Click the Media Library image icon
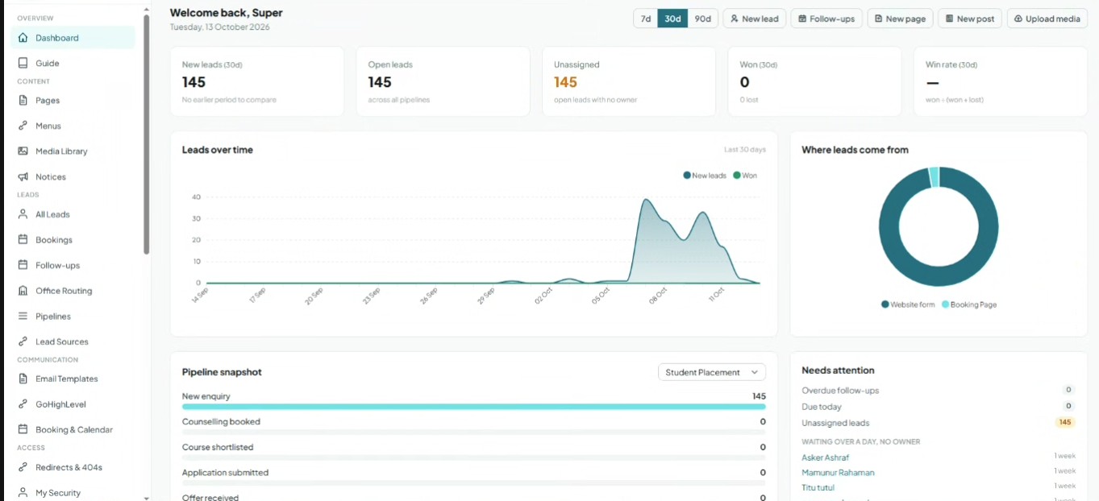Image resolution: width=1099 pixels, height=501 pixels. click(23, 151)
